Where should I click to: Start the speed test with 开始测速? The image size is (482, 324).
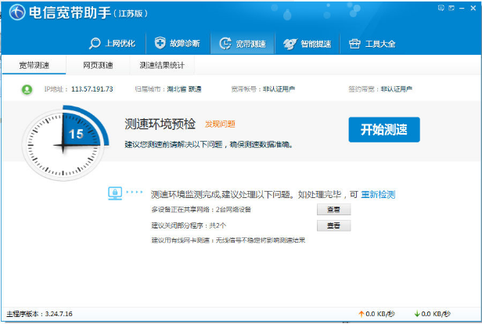click(384, 130)
